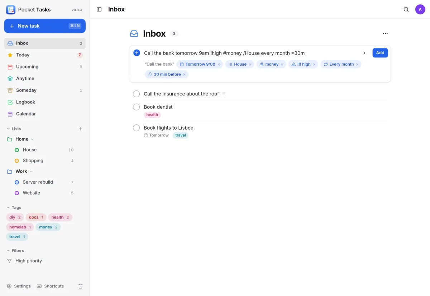Collapse the Home folder
The width and height of the screenshot is (430, 296).
32,139
